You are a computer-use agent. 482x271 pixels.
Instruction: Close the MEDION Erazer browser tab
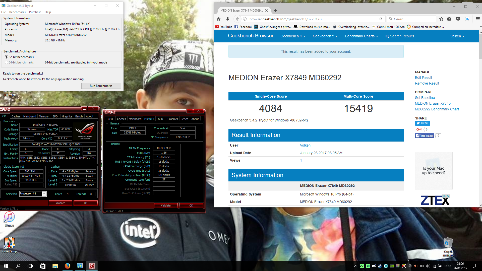[x=267, y=11]
